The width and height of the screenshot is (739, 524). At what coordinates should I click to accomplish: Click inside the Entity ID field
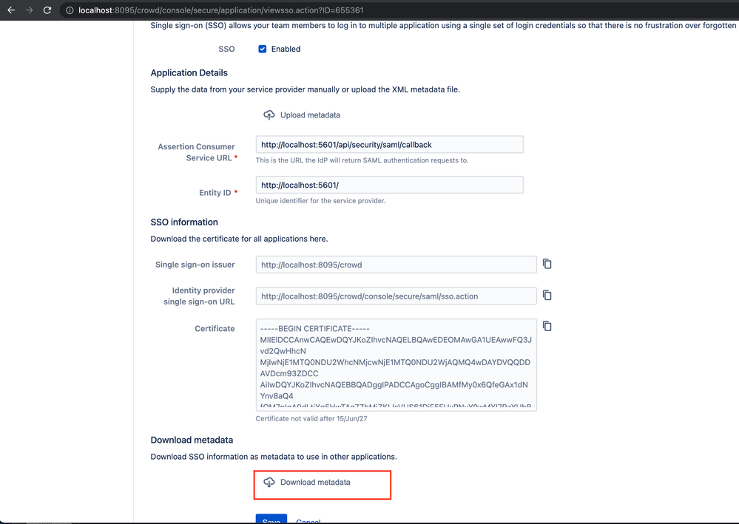tap(388, 184)
